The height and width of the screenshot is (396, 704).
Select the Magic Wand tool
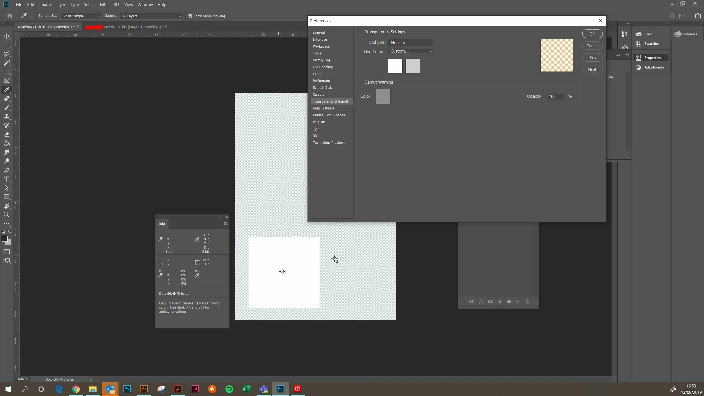click(7, 63)
